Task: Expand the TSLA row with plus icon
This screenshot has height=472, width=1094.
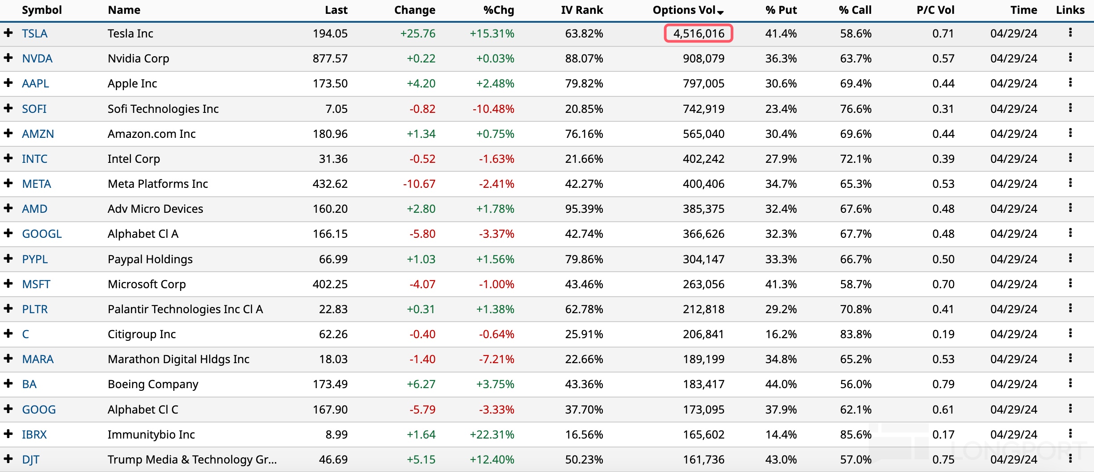Action: (x=8, y=33)
